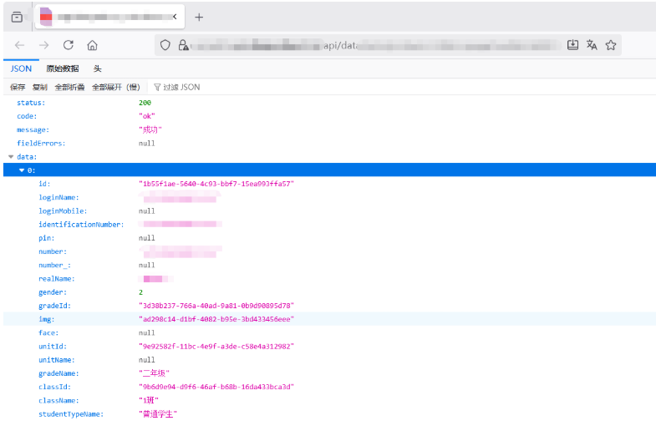Click the browser forward arrow
Screen dimensions: 656x441
tap(43, 45)
